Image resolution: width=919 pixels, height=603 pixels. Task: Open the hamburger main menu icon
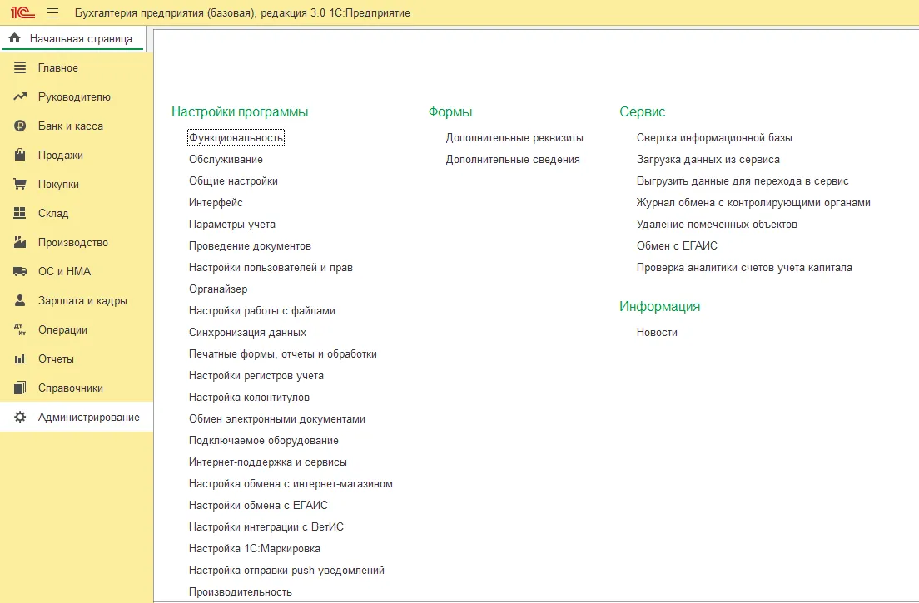coord(52,12)
